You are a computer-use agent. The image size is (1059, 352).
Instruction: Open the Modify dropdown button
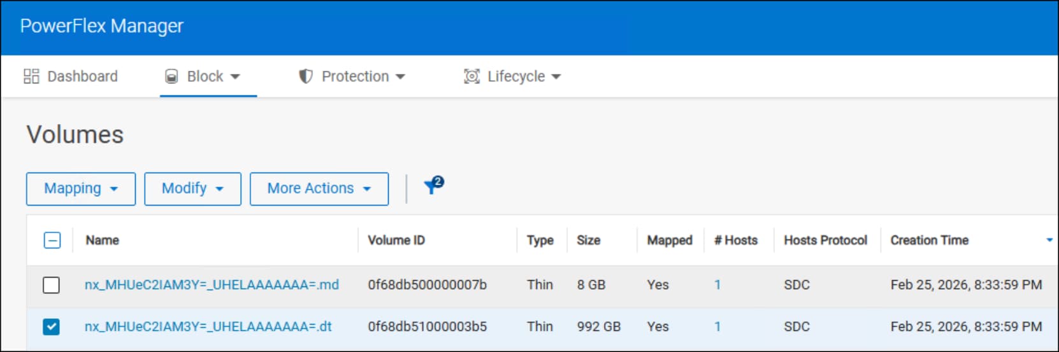(x=192, y=188)
